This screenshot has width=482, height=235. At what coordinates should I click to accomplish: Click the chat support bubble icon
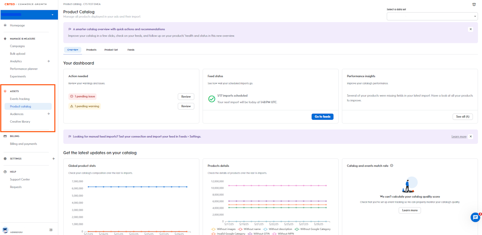pos(475,217)
